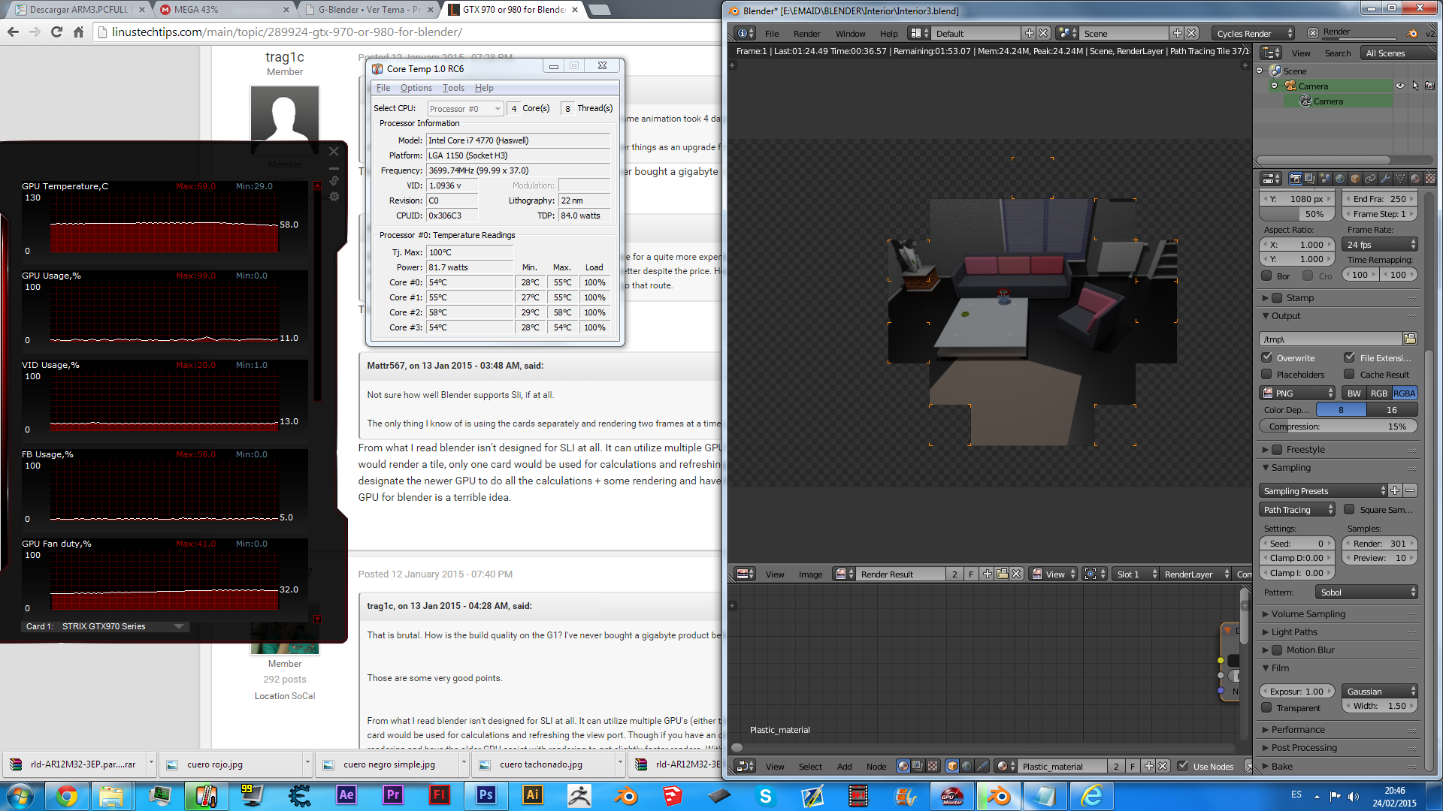The width and height of the screenshot is (1443, 811).
Task: Toggle Camera visibility eye in outliner
Action: (1400, 86)
